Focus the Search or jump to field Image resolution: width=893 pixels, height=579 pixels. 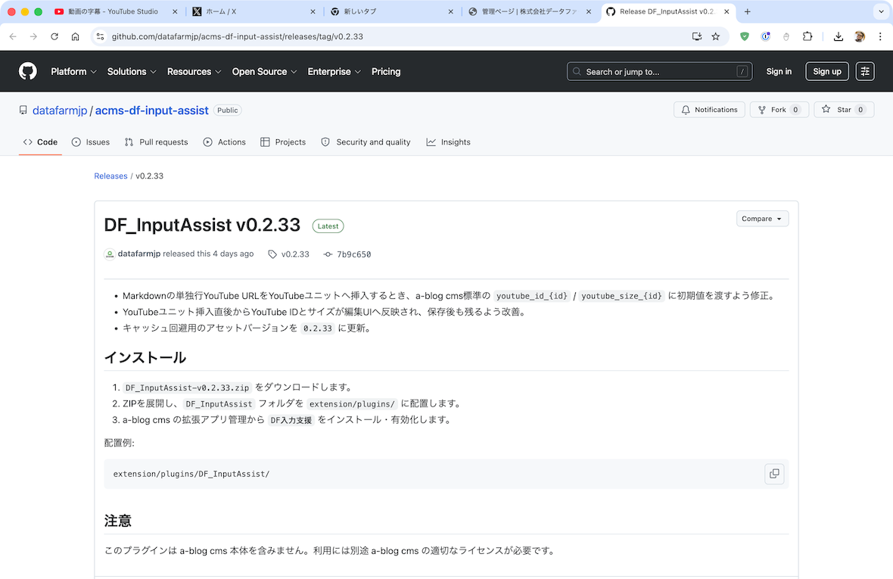click(x=659, y=71)
